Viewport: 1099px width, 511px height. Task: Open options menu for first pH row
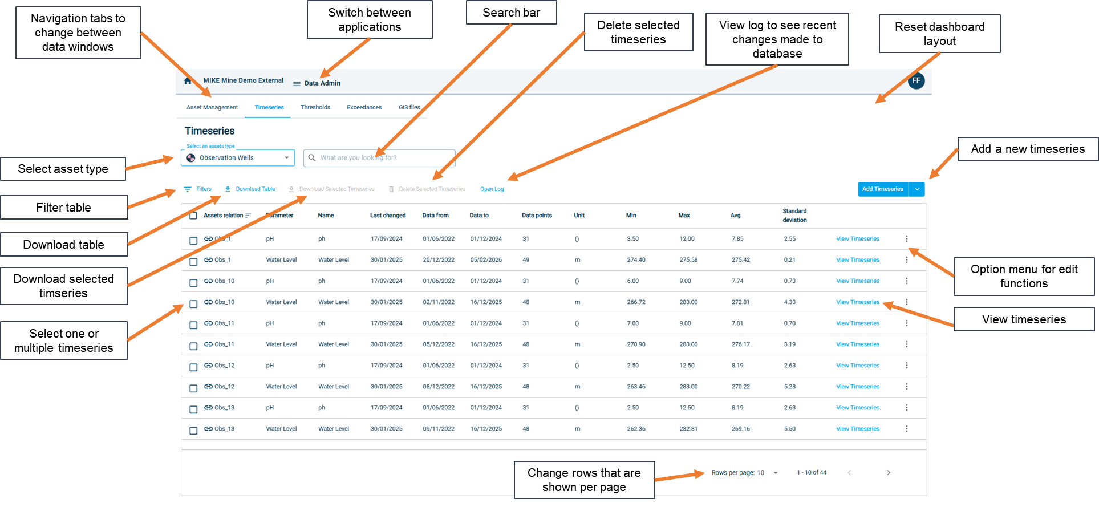(x=906, y=239)
